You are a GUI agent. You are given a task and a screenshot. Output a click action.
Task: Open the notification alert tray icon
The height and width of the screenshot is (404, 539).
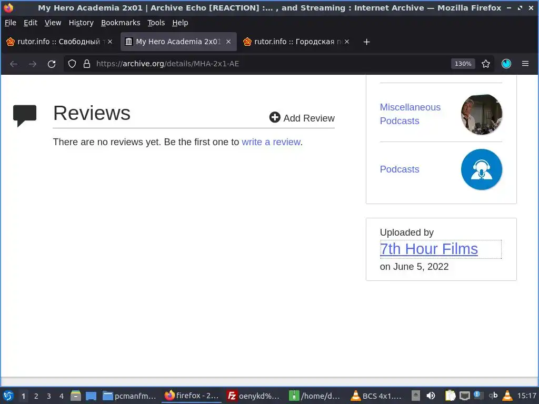[x=478, y=396]
